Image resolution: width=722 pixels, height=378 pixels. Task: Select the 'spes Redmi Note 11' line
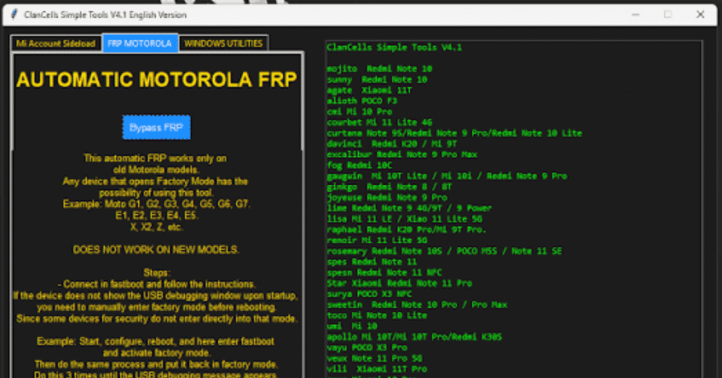pyautogui.click(x=372, y=262)
